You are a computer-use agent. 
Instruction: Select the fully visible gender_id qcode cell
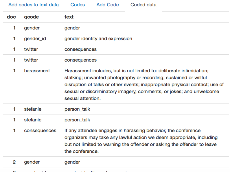pos(35,39)
